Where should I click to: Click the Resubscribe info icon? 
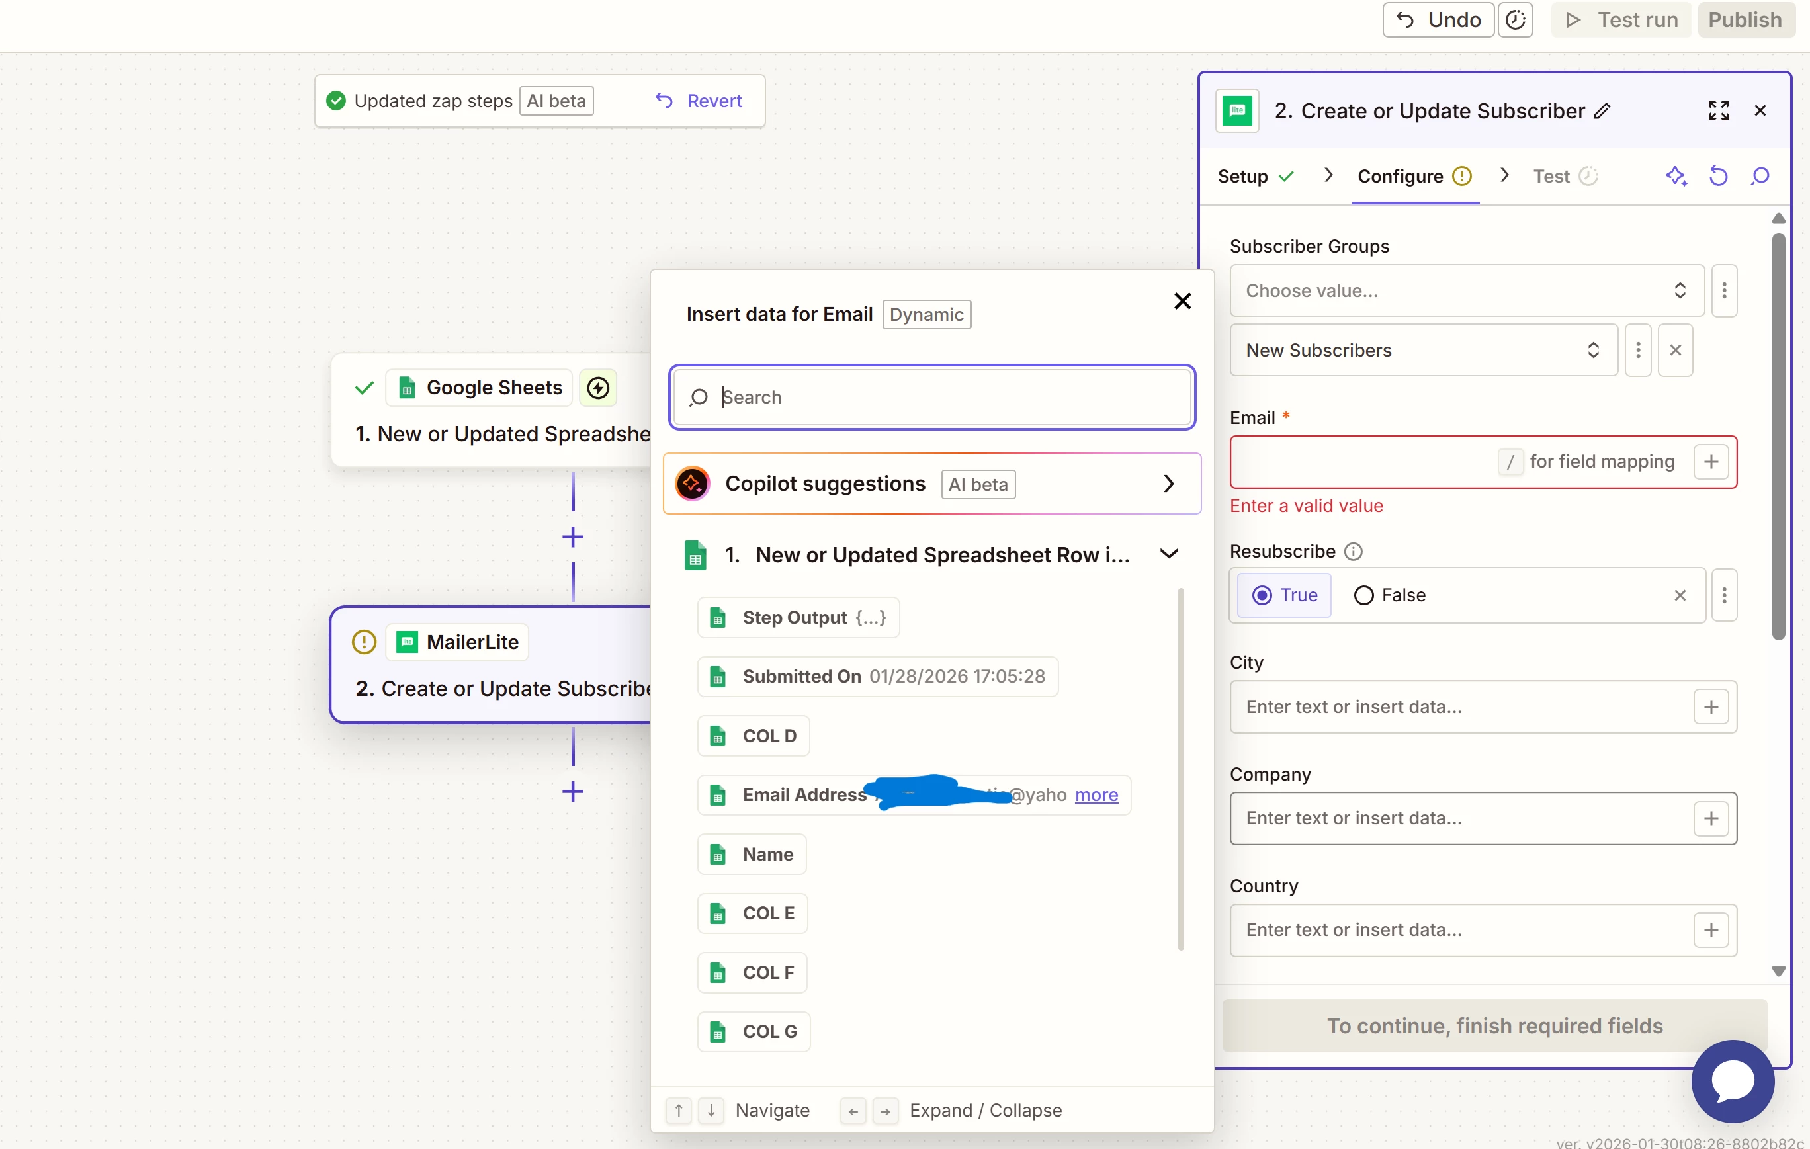pyautogui.click(x=1353, y=552)
